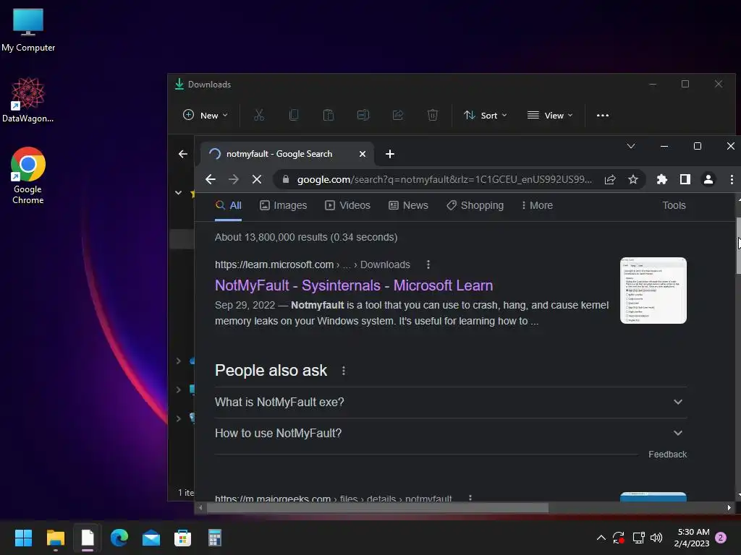Switch to Videos search results
Viewport: 741px width, 555px height.
(347, 205)
